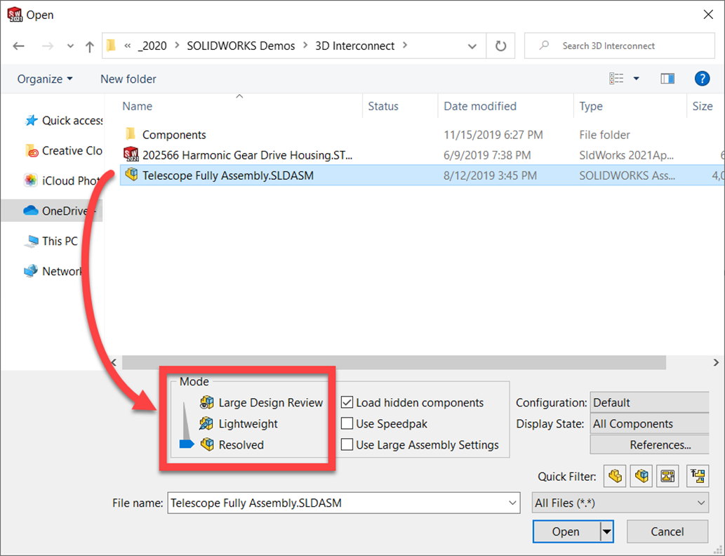Screen dimensions: 725x556
Task: Sort by the Size column header
Action: [x=703, y=107]
